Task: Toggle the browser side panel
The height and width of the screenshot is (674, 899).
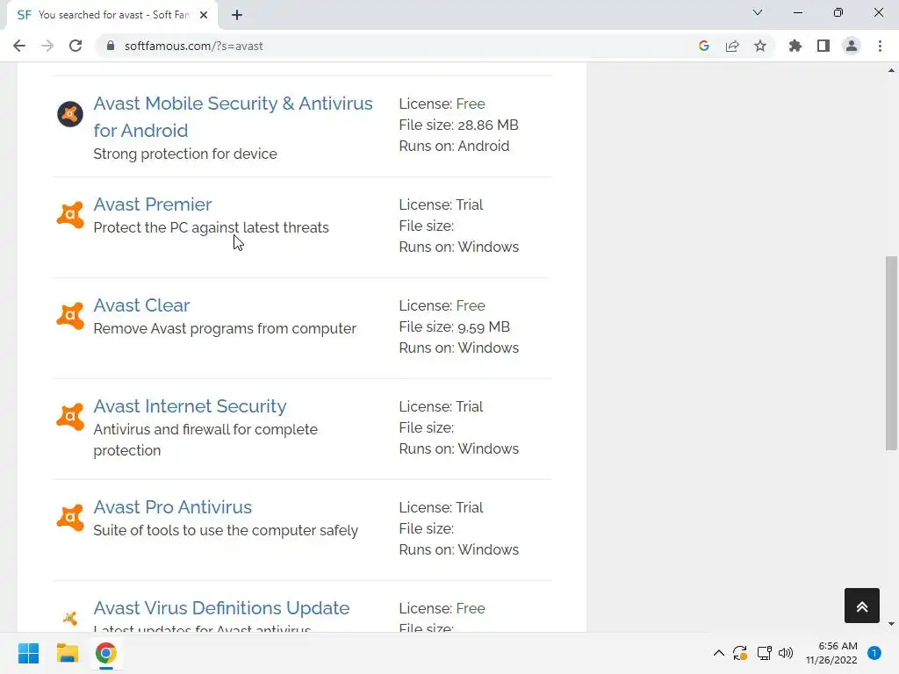Action: 823,46
